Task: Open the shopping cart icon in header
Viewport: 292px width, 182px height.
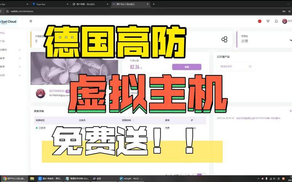Action: (268, 21)
